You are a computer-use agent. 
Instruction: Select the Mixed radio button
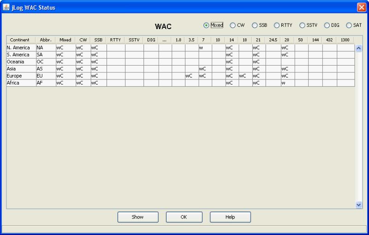206,25
